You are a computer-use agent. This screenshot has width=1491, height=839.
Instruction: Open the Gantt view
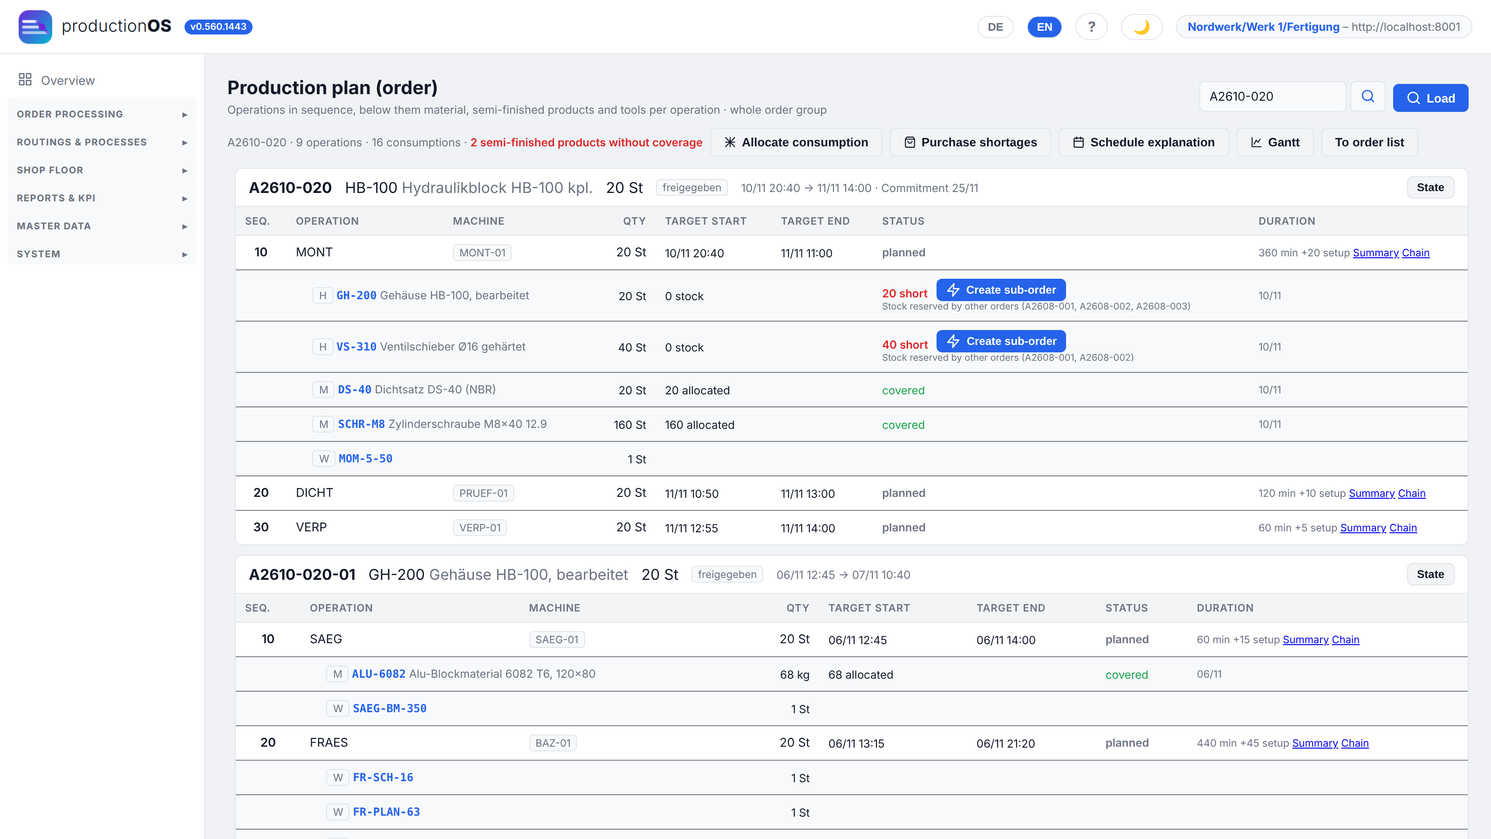coord(1275,143)
